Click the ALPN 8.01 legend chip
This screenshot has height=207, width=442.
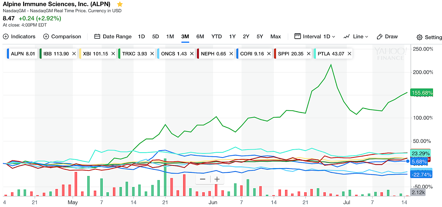tap(22, 54)
